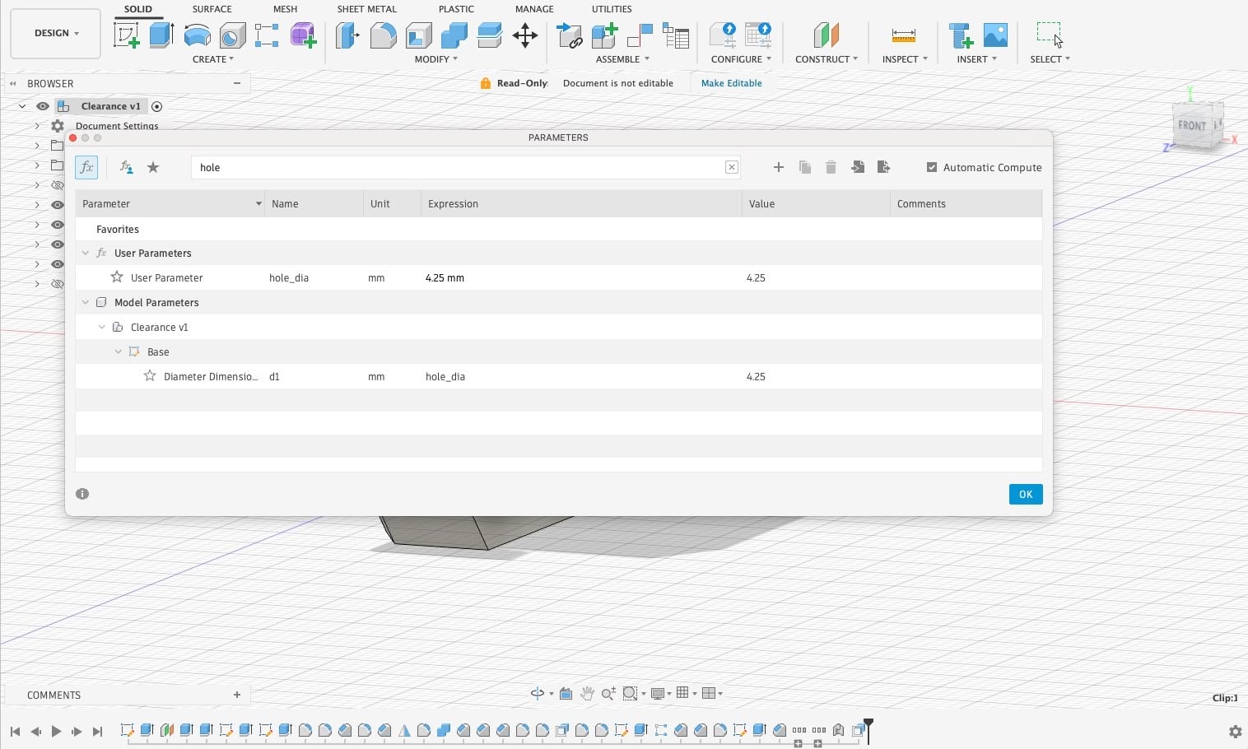This screenshot has height=749, width=1248.
Task: Select the Move/Copy arrows tool
Action: pos(524,35)
